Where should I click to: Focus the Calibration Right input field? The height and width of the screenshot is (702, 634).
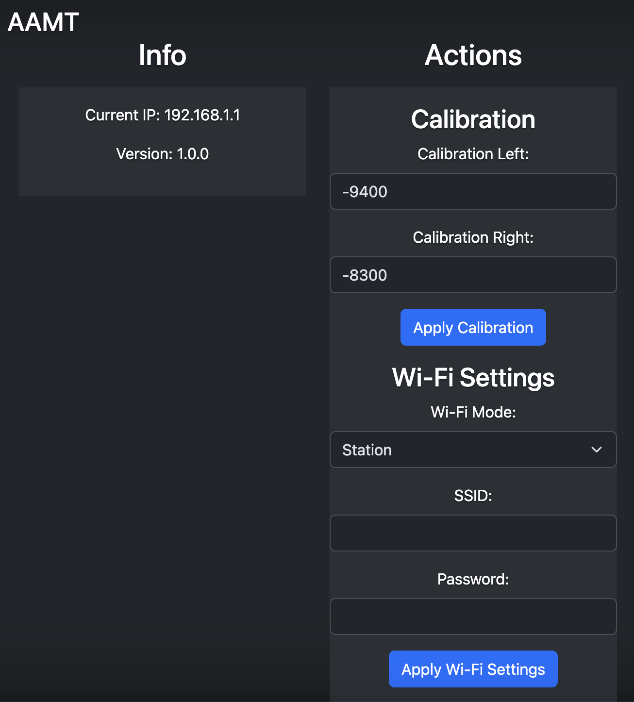click(x=473, y=275)
